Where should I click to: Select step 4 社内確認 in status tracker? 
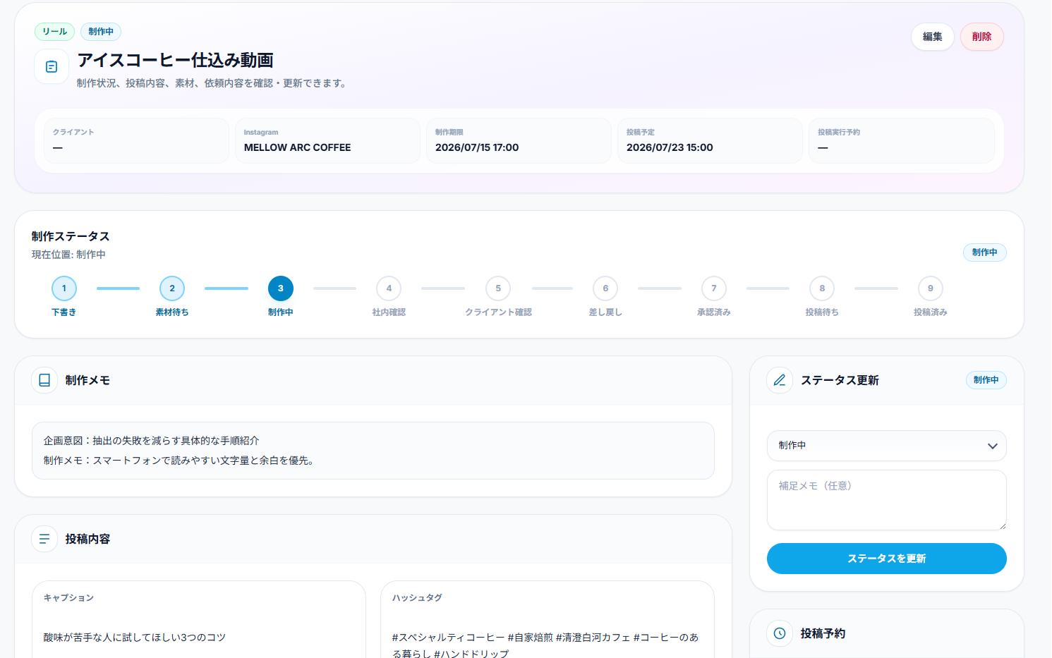tap(389, 288)
